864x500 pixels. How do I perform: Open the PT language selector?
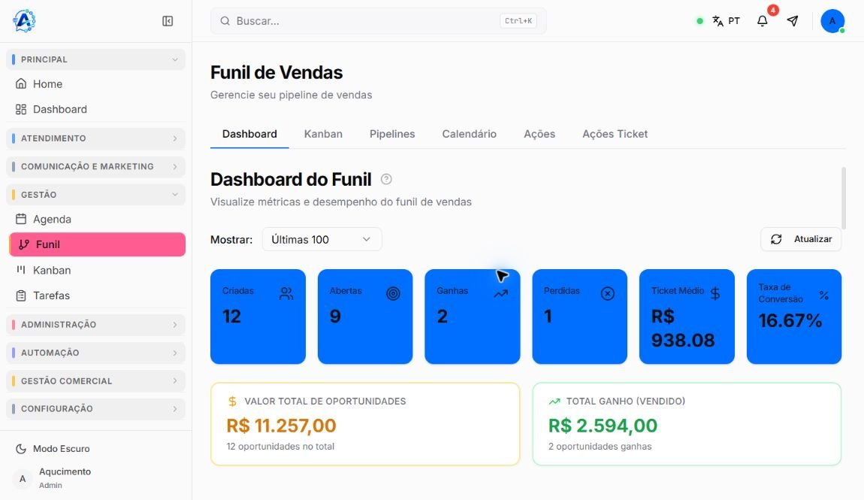click(726, 21)
